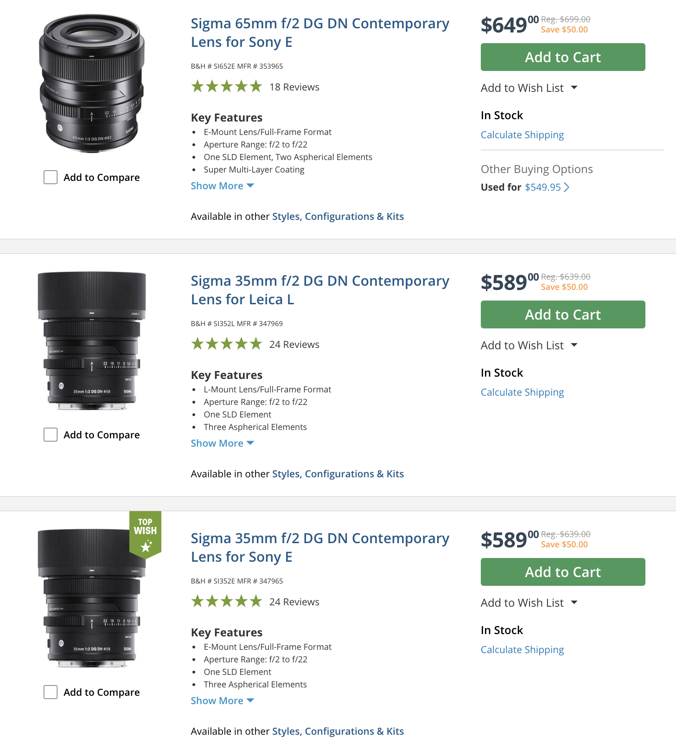This screenshot has width=676, height=744.
Task: Check Add to Compare for 35mm Sony E lens
Action: tap(51, 692)
